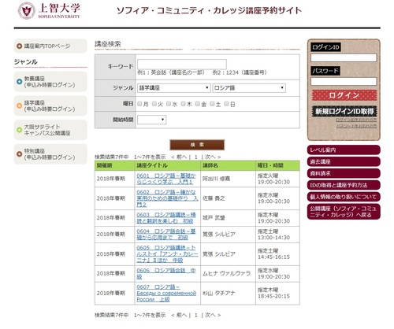Click the red ログイン button
This screenshot has height=329, width=394.
(344, 95)
